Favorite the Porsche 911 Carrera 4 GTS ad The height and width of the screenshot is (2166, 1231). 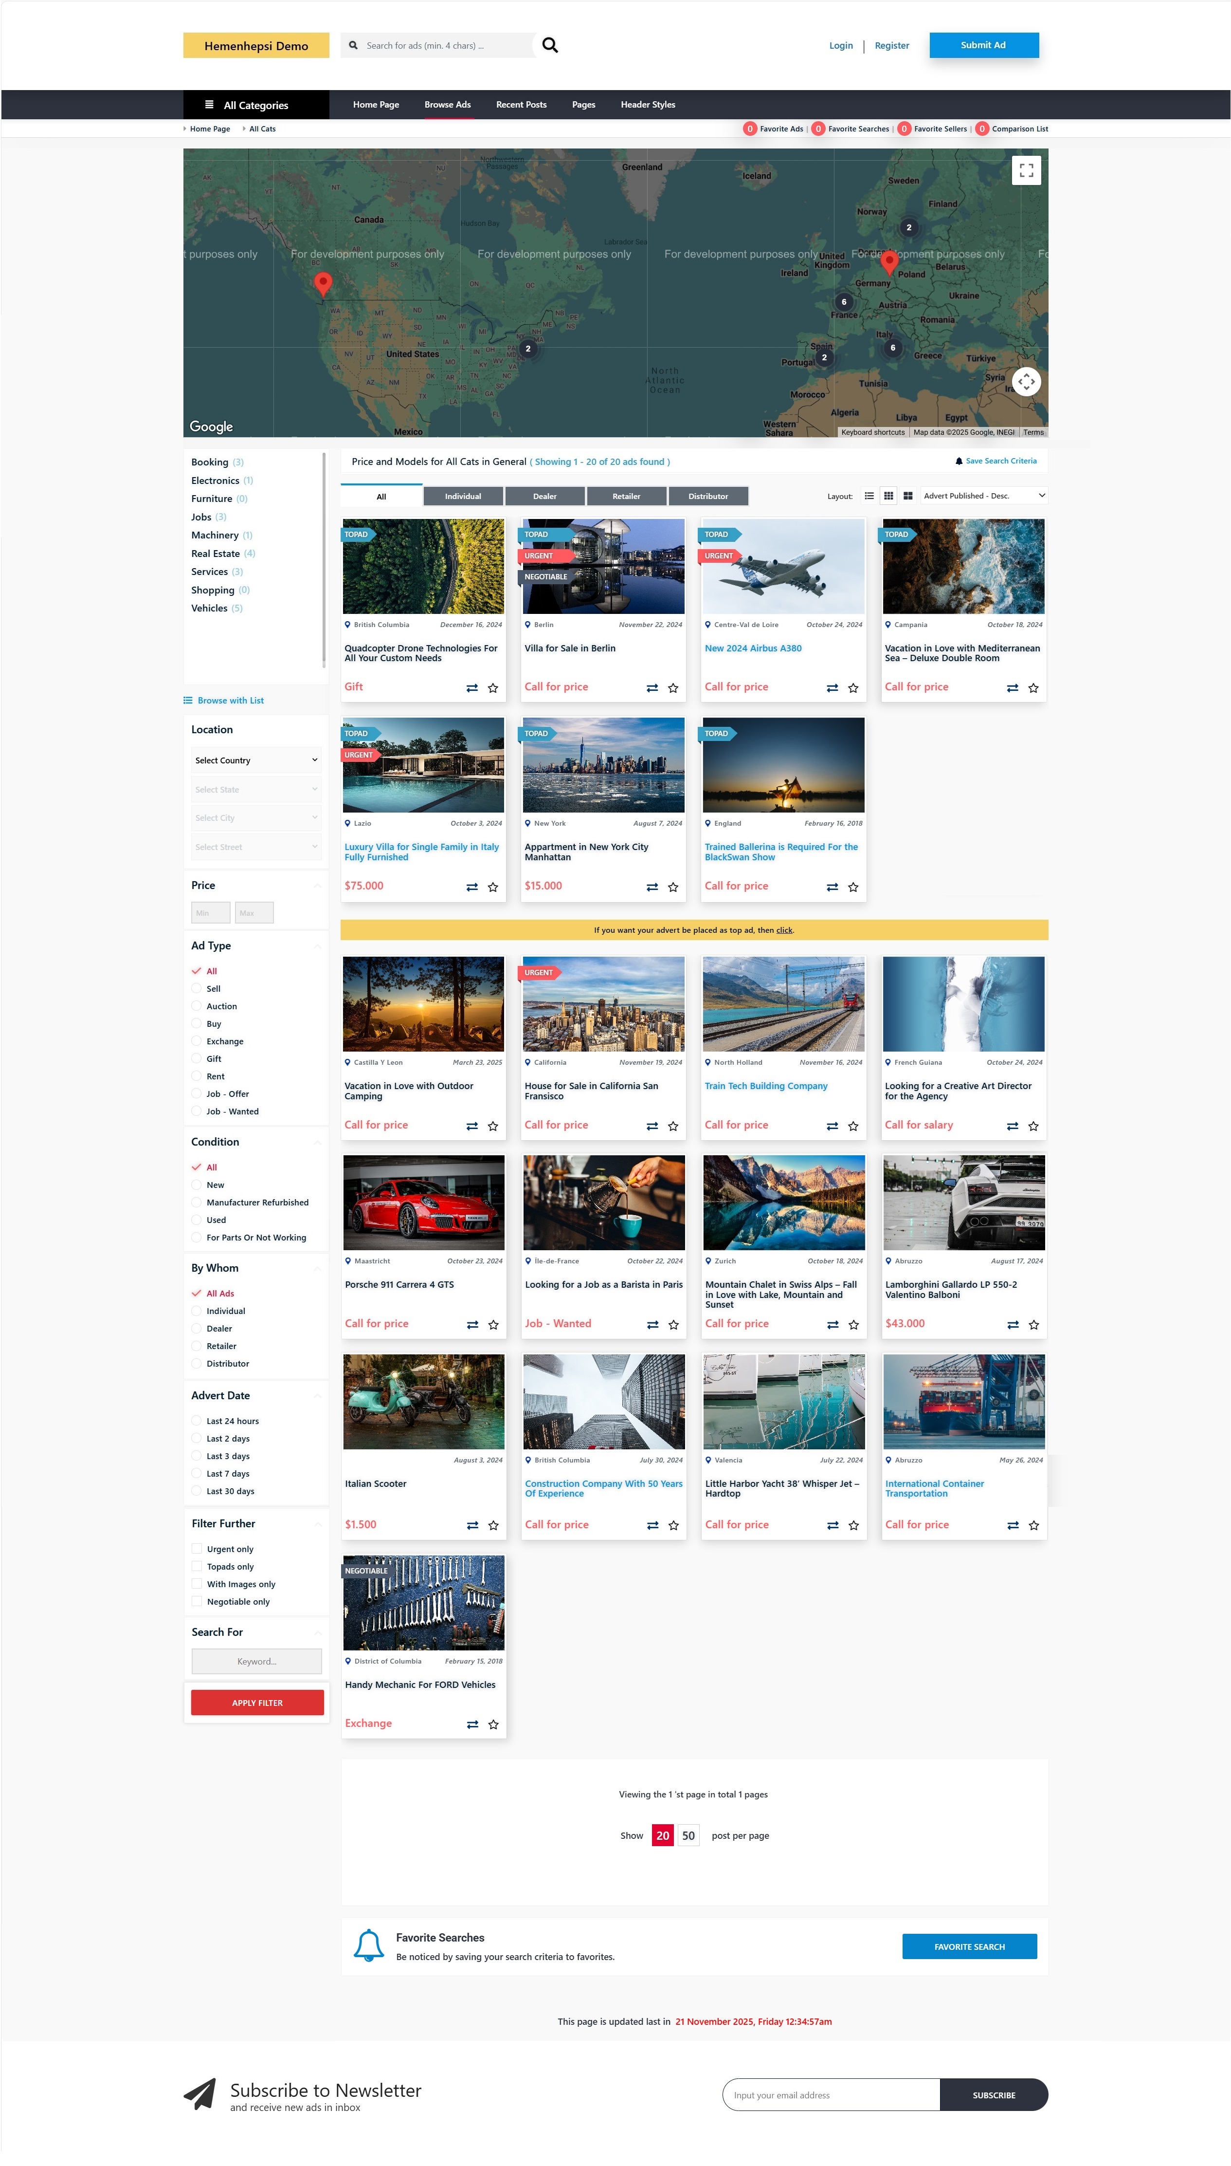[493, 1324]
